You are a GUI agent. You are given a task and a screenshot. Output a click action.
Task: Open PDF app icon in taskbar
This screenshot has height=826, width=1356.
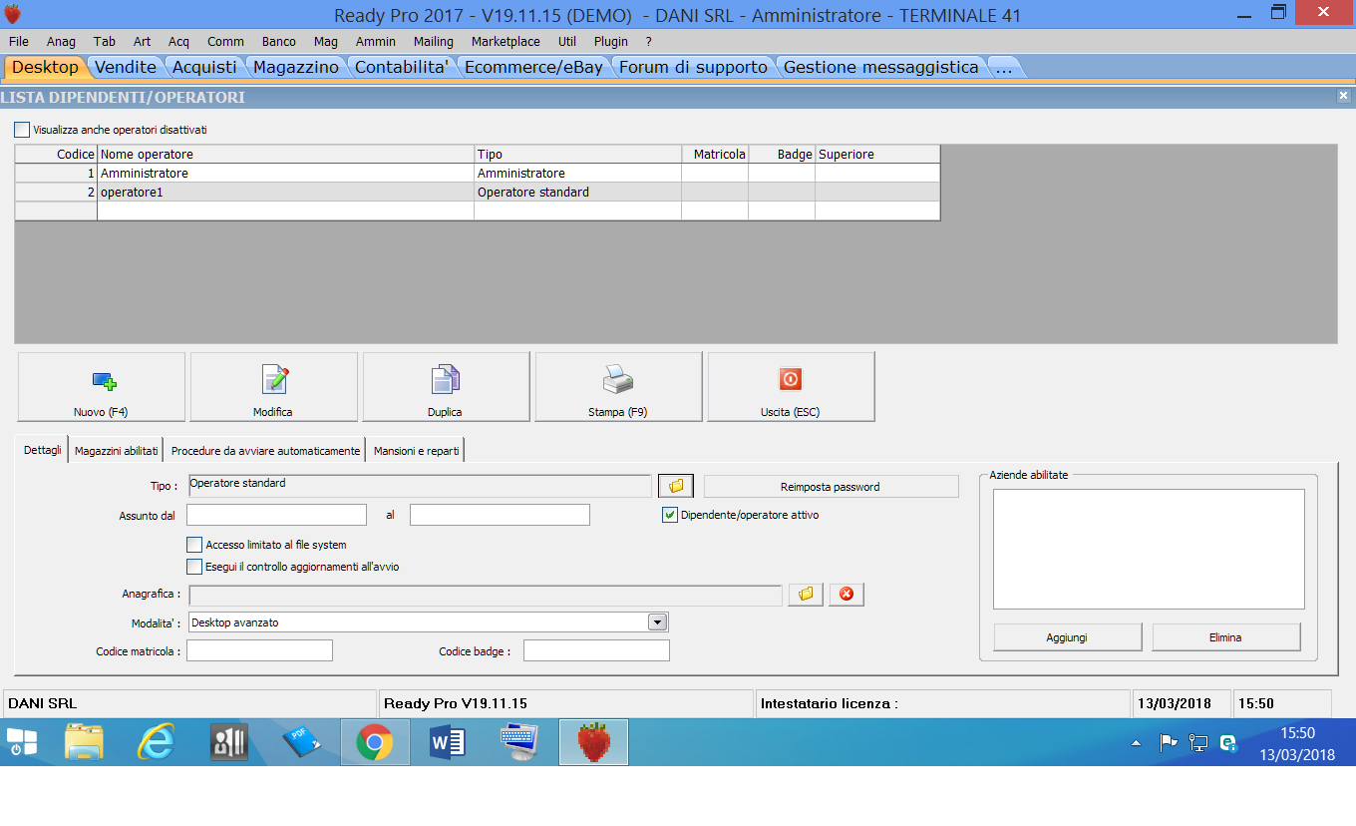coord(302,742)
